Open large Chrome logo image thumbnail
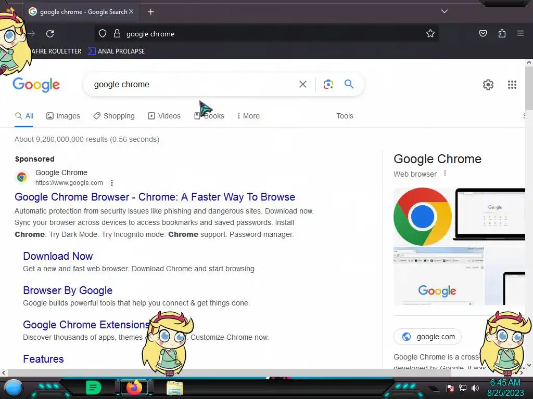Viewport: 533px width, 399px height. click(x=423, y=217)
